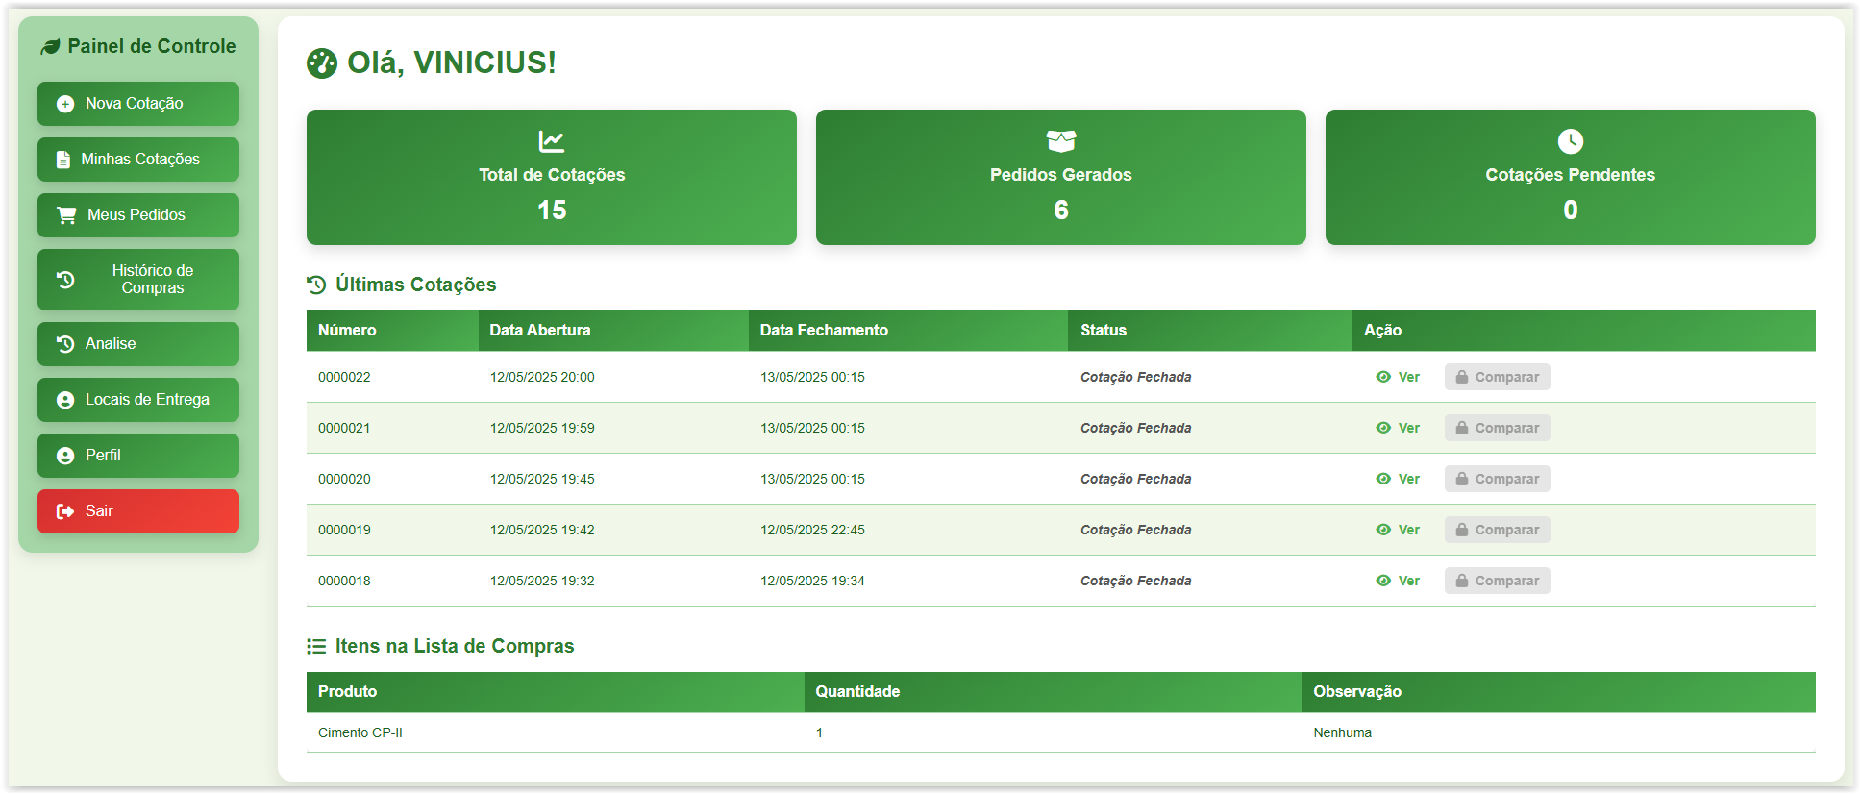Click the dashboard gauge icon beside Olá, VINICIUS

click(x=322, y=63)
